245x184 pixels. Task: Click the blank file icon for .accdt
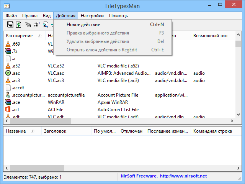[x=8, y=88]
